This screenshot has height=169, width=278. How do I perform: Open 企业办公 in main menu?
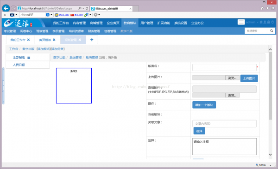pos(197,23)
